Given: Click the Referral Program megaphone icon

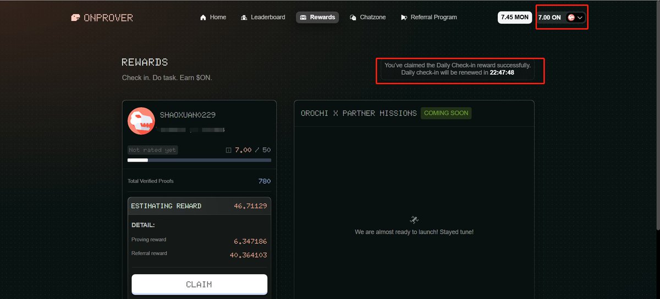Looking at the screenshot, I should 404,18.
